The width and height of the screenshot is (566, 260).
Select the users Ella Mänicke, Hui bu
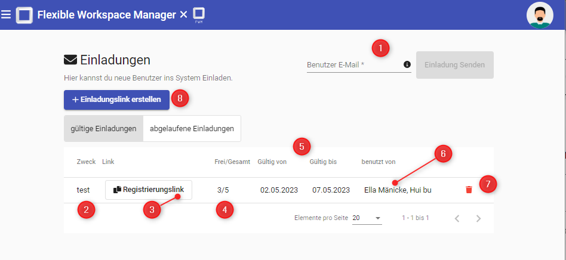[398, 190]
